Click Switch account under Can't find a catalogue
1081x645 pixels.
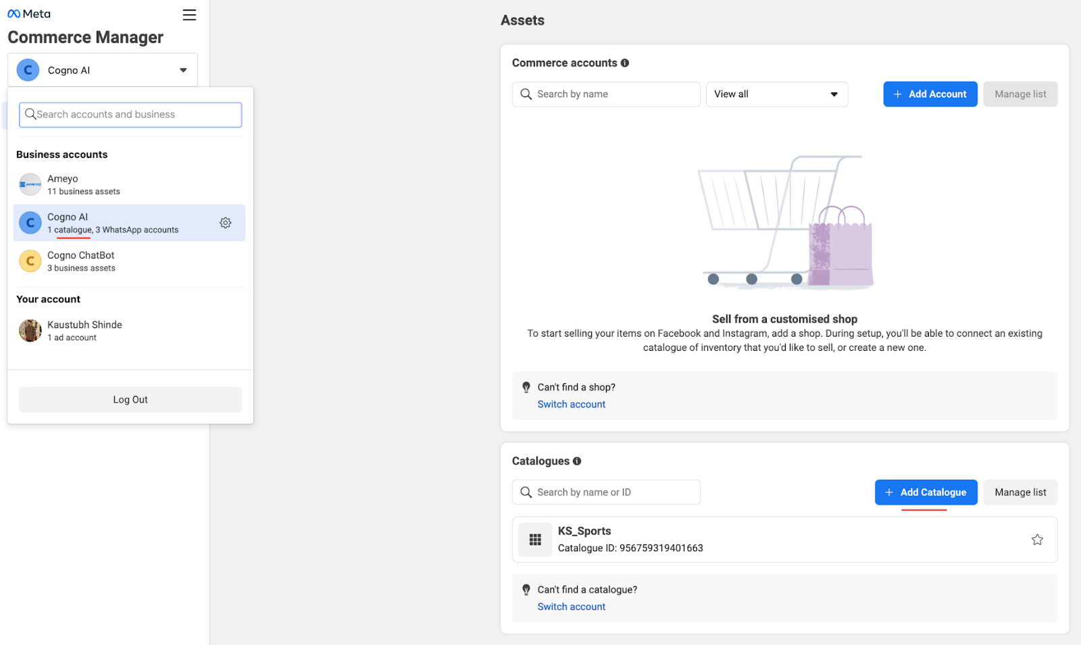click(572, 607)
